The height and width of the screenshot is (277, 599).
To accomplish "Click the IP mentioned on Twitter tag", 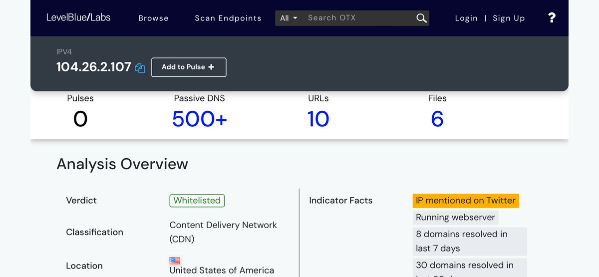I will pyautogui.click(x=465, y=201).
